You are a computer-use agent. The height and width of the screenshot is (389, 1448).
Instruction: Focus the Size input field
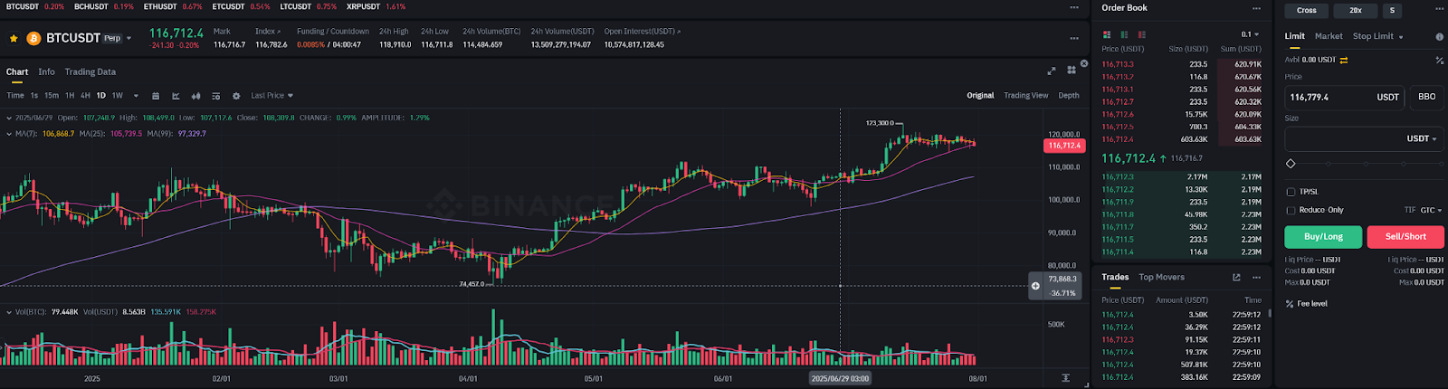pos(1364,138)
